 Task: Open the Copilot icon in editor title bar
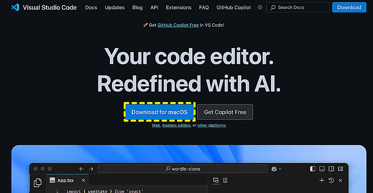pyautogui.click(x=274, y=169)
